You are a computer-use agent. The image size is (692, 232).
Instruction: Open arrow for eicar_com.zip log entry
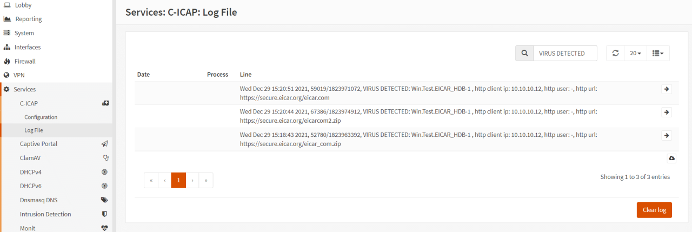pyautogui.click(x=667, y=136)
